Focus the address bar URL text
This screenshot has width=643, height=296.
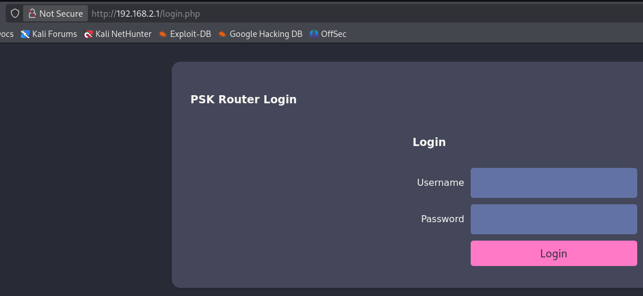[146, 13]
